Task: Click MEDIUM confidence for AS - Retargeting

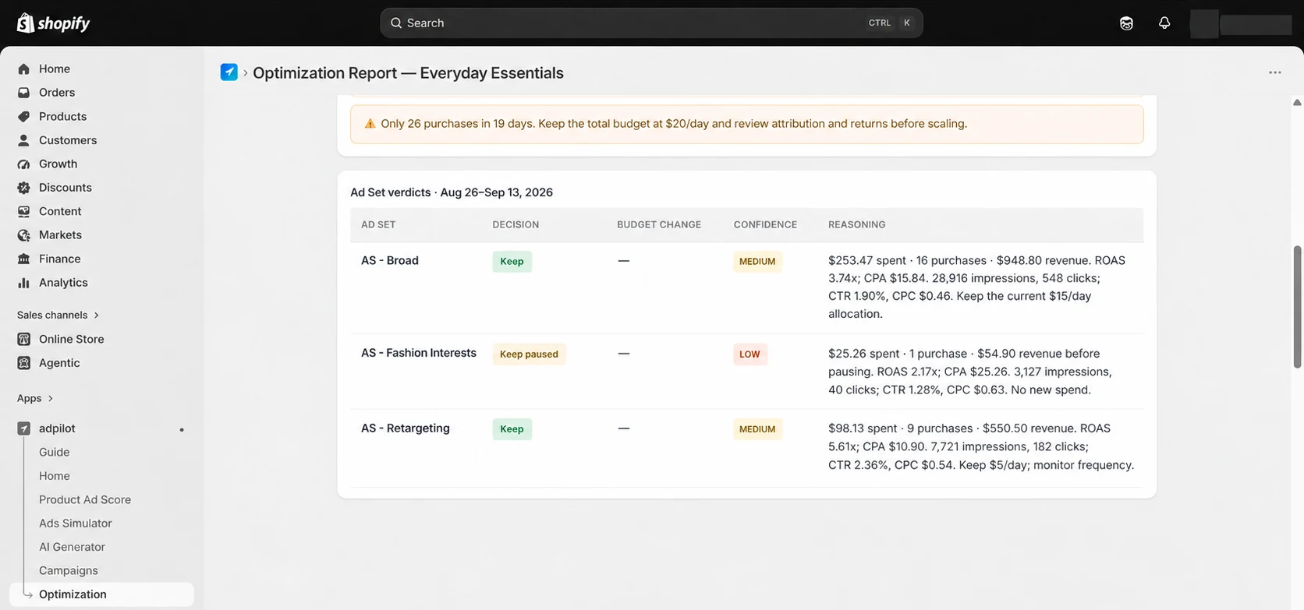Action: [x=757, y=429]
